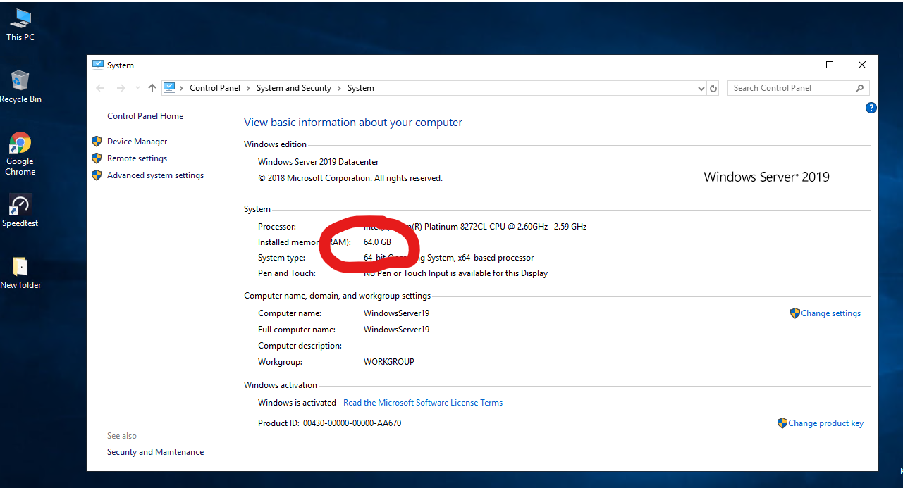Open Advanced system settings link
This screenshot has height=488, width=903.
[155, 175]
